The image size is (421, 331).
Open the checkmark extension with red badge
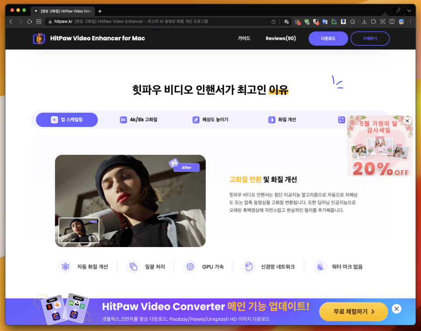[x=298, y=22]
